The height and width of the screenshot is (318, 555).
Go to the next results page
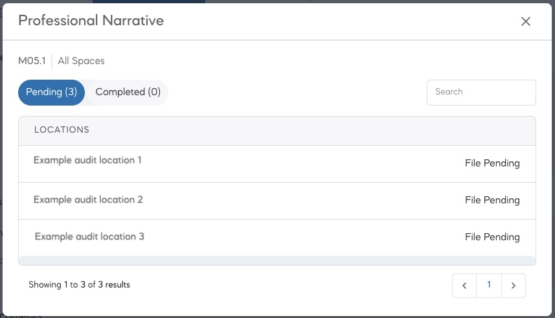tap(514, 286)
